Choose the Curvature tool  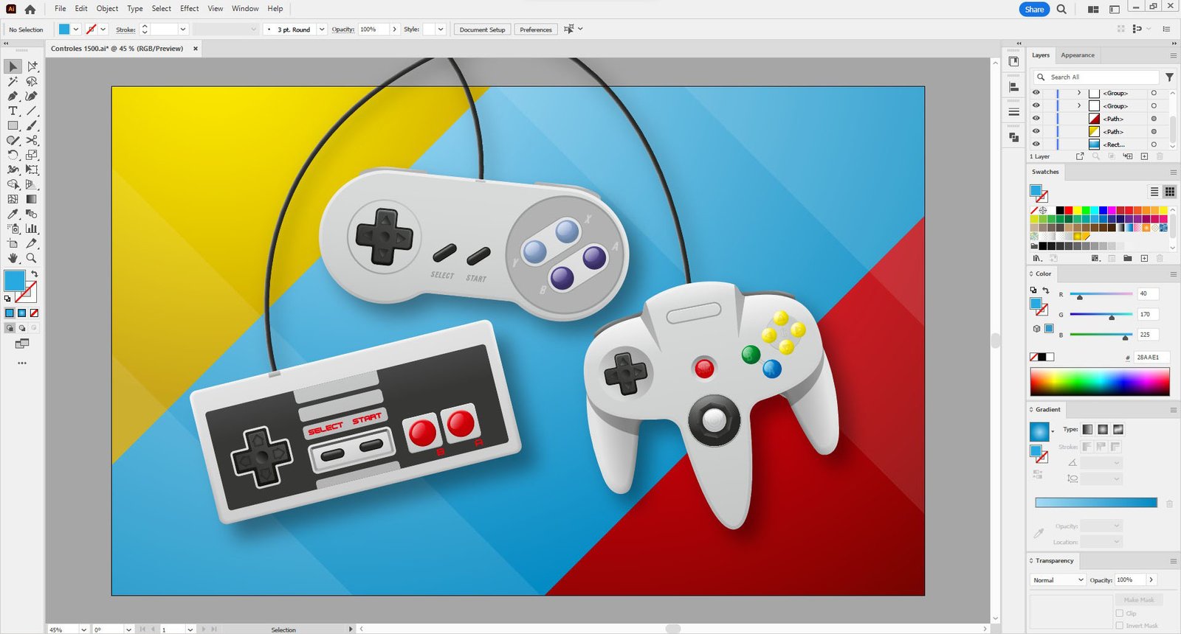[32, 96]
